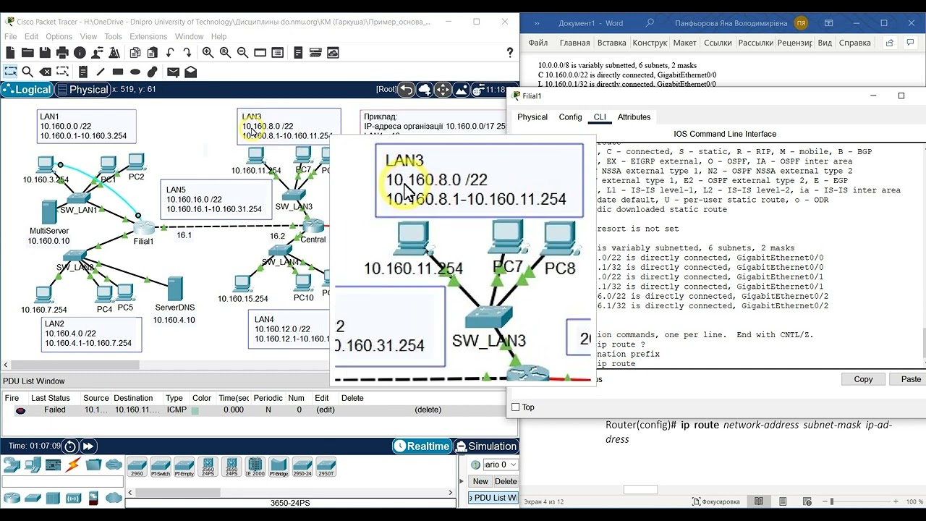This screenshot has height=521, width=926.
Task: Open the Word Share icon
Action: click(891, 43)
